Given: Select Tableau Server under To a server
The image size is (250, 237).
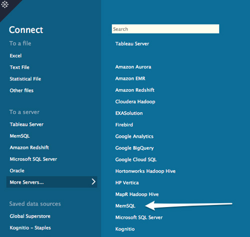Looking at the screenshot, I should pyautogui.click(x=26, y=124).
